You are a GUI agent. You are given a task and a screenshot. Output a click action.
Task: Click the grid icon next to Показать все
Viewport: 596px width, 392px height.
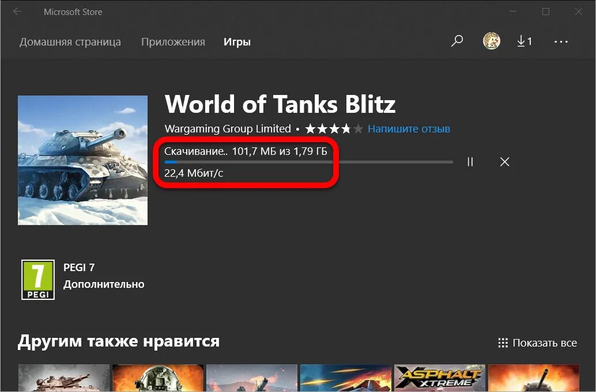(x=503, y=342)
